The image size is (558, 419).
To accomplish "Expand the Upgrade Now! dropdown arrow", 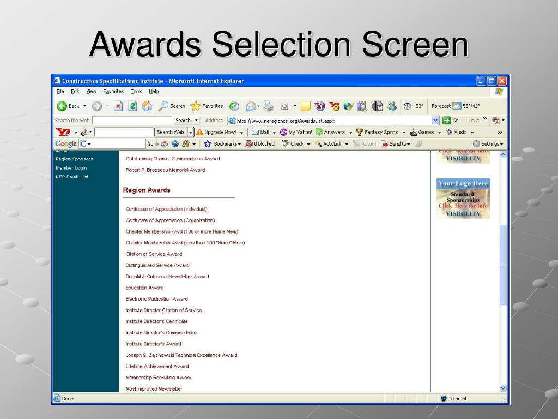I will pyautogui.click(x=241, y=133).
